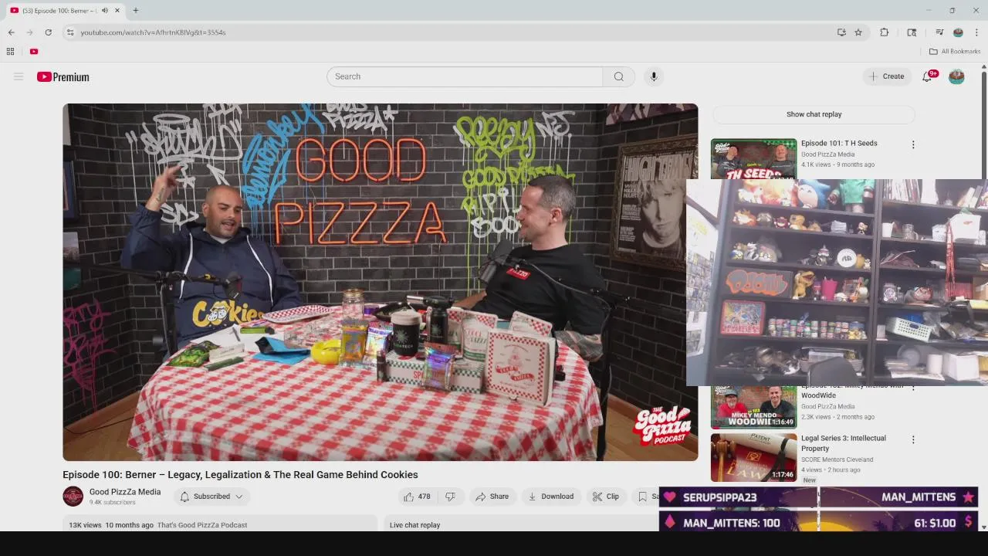Viewport: 988px width, 556px height.
Task: Click the search magnifier button
Action: 619,76
